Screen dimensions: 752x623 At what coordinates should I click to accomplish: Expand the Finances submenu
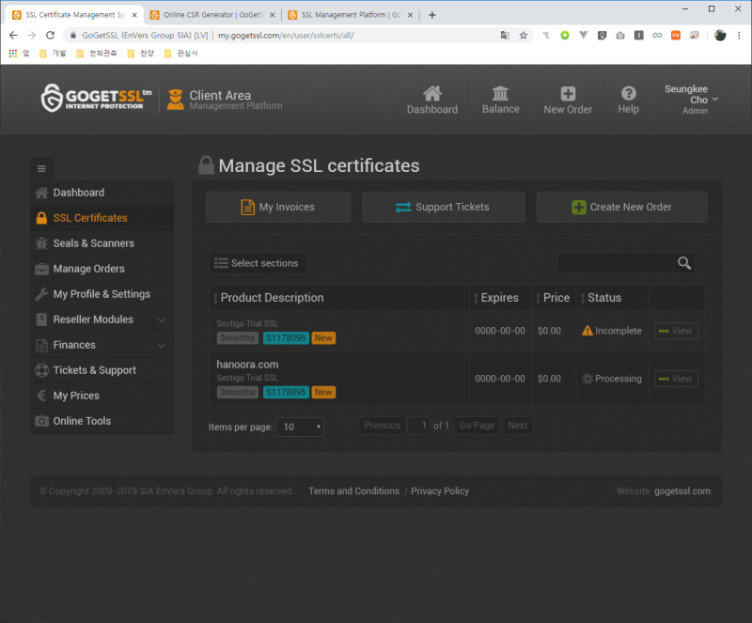coord(102,345)
